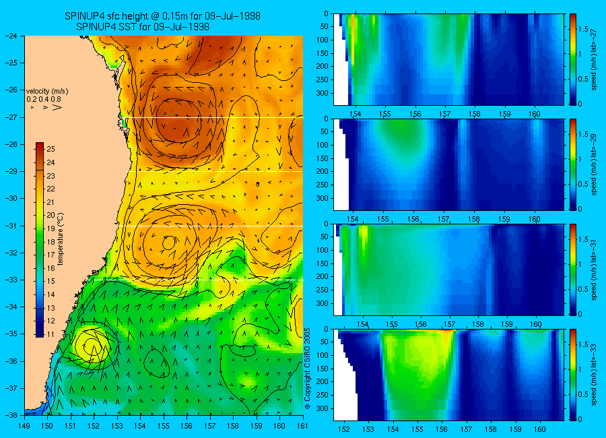Image resolution: width=606 pixels, height=438 pixels.
Task: Click the "0.2 0.4 0.8" velocity scale values
Action: (44, 100)
